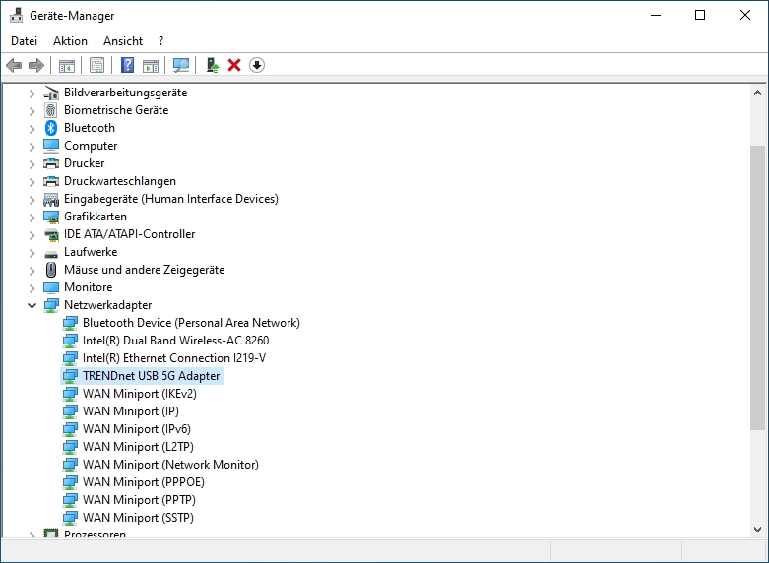Click the Druckwarteschlangen label
769x563 pixels.
pos(120,181)
